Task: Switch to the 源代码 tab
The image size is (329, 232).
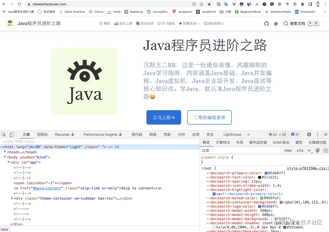Action: coord(136,135)
